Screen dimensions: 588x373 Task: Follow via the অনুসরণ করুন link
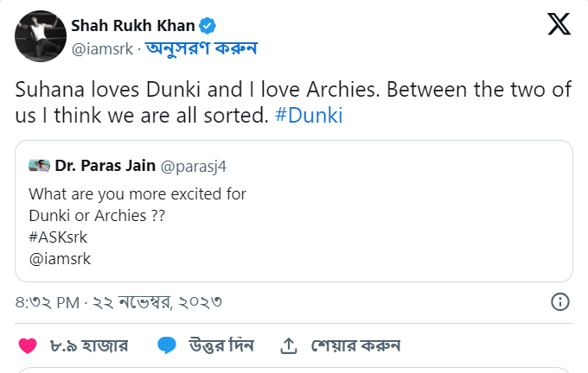coord(201,48)
